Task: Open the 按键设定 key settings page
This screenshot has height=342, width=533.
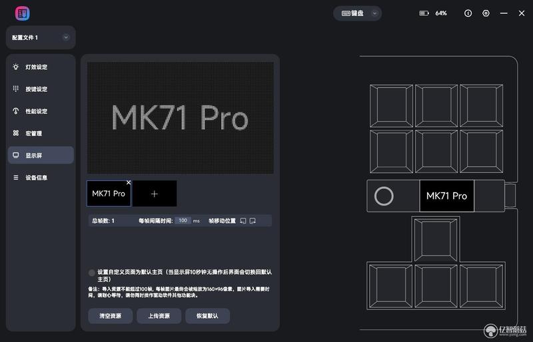Action: click(41, 89)
